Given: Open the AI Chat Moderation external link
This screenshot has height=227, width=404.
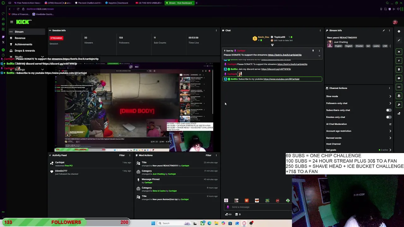Looking at the screenshot, I should point(390,124).
